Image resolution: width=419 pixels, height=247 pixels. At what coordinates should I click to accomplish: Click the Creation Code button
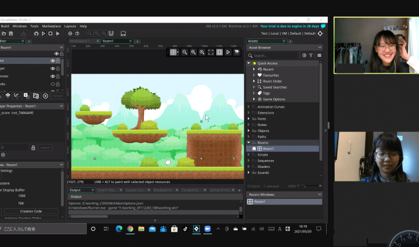tap(31, 211)
